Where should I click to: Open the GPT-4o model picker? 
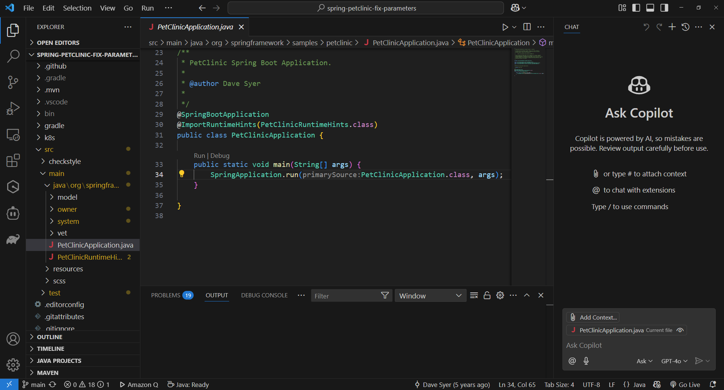674,361
